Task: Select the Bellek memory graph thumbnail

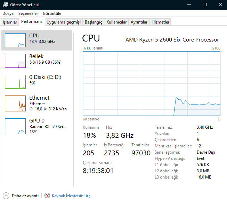Action: point(15,61)
